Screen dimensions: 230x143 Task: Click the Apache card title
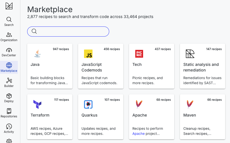tap(140, 115)
